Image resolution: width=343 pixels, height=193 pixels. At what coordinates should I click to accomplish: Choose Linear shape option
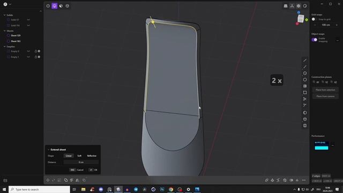point(69,156)
